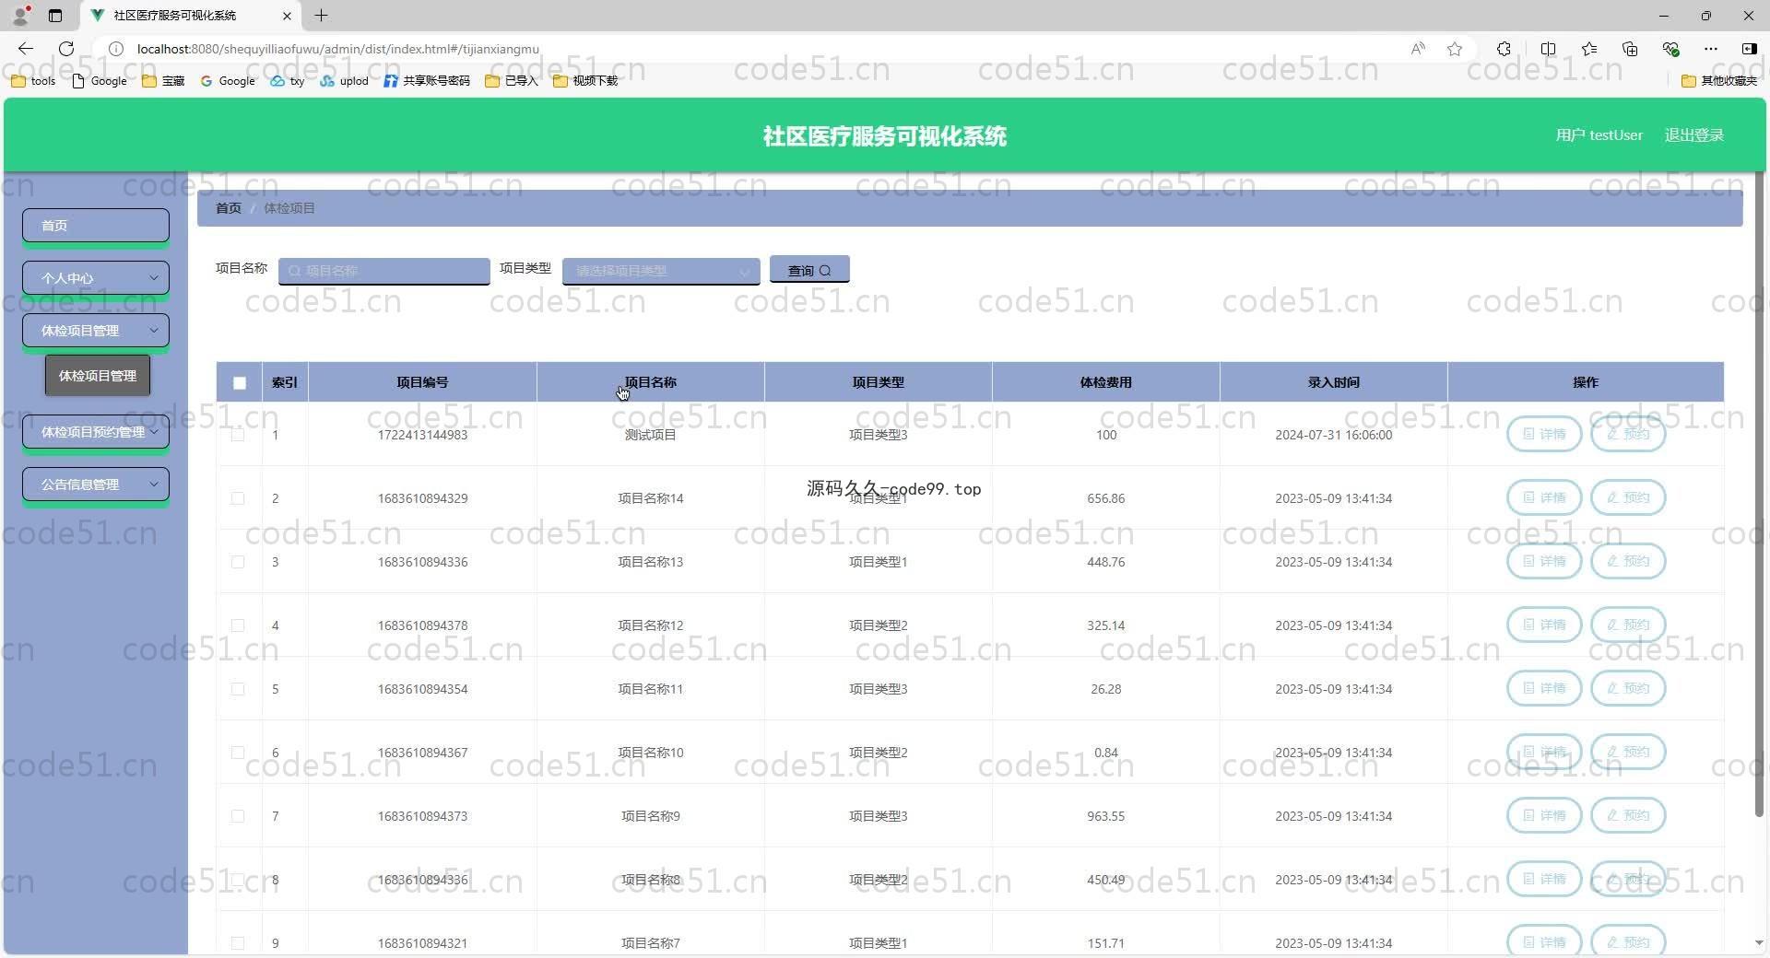The width and height of the screenshot is (1770, 958).
Task: Click the 体检费用 column header
Action: (x=1105, y=382)
